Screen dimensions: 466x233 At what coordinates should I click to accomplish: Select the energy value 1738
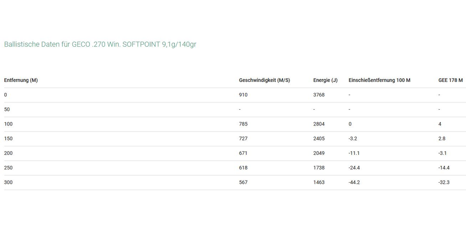point(319,168)
